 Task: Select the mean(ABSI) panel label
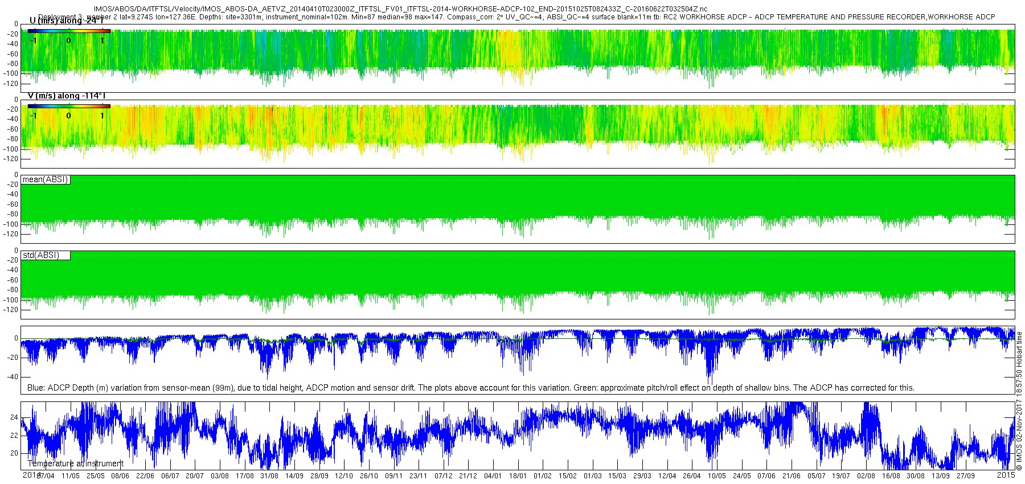tap(46, 180)
